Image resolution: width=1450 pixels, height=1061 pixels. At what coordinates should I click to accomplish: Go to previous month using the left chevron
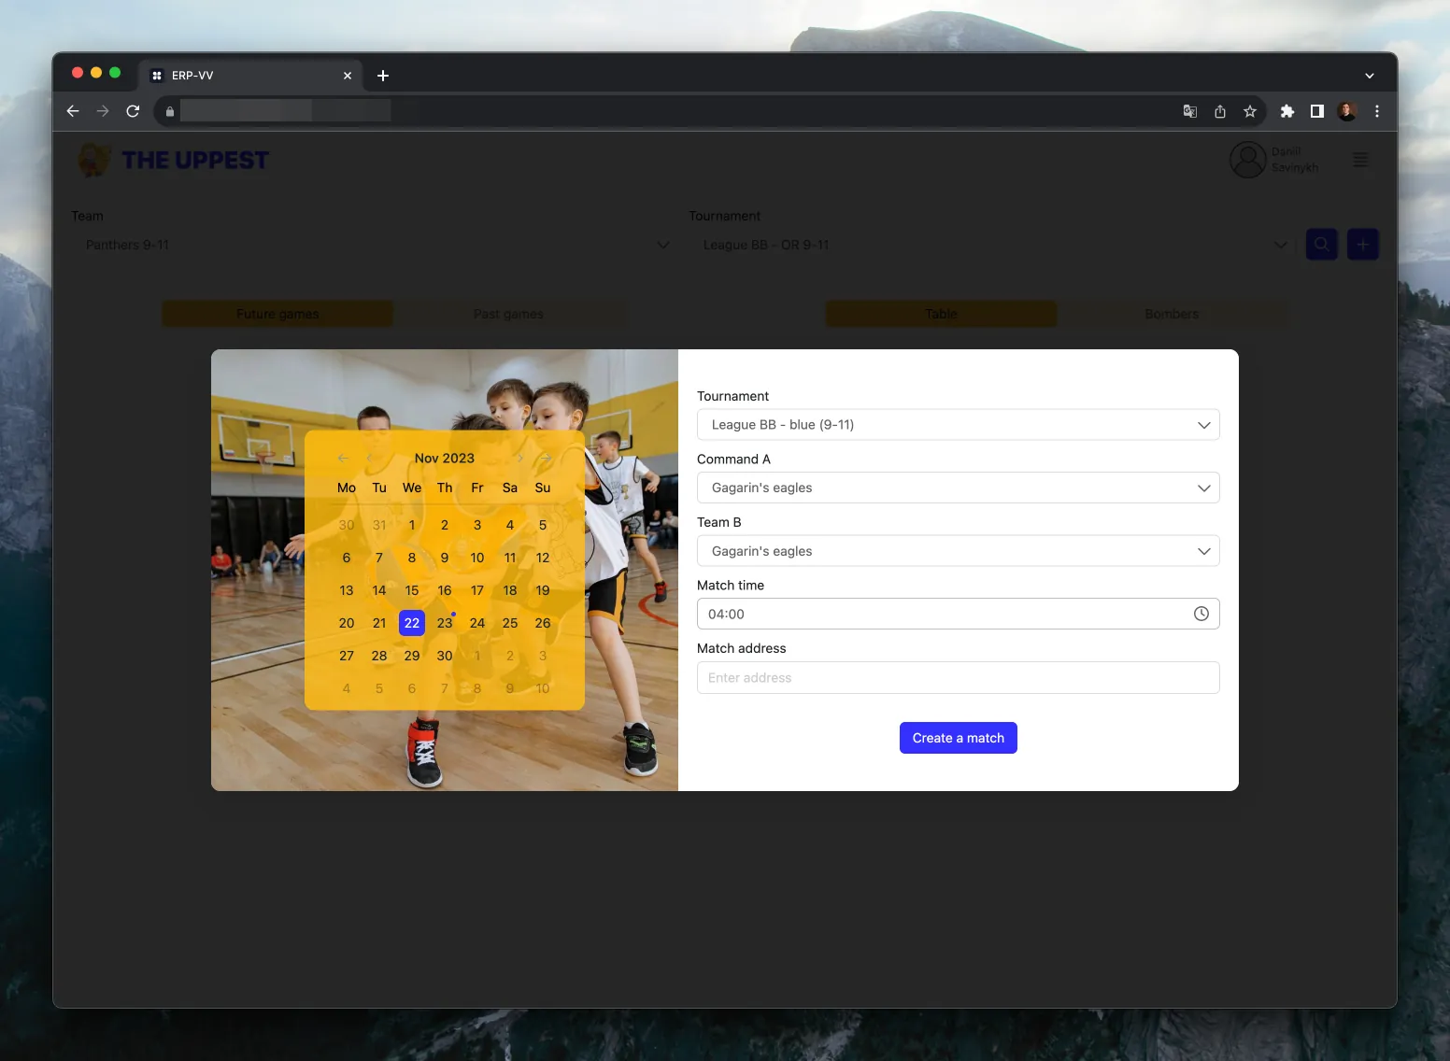pyautogui.click(x=370, y=458)
